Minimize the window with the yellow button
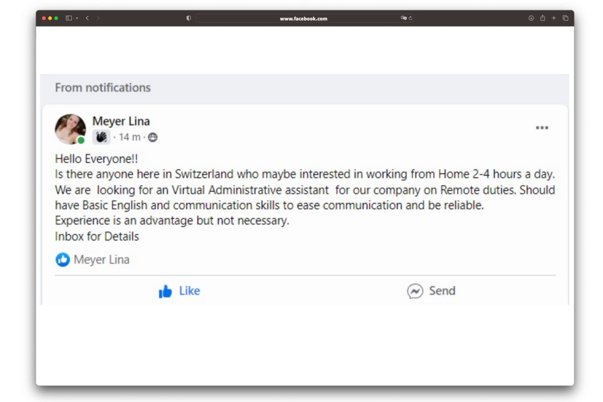This screenshot has height=402, width=603. 50,18
